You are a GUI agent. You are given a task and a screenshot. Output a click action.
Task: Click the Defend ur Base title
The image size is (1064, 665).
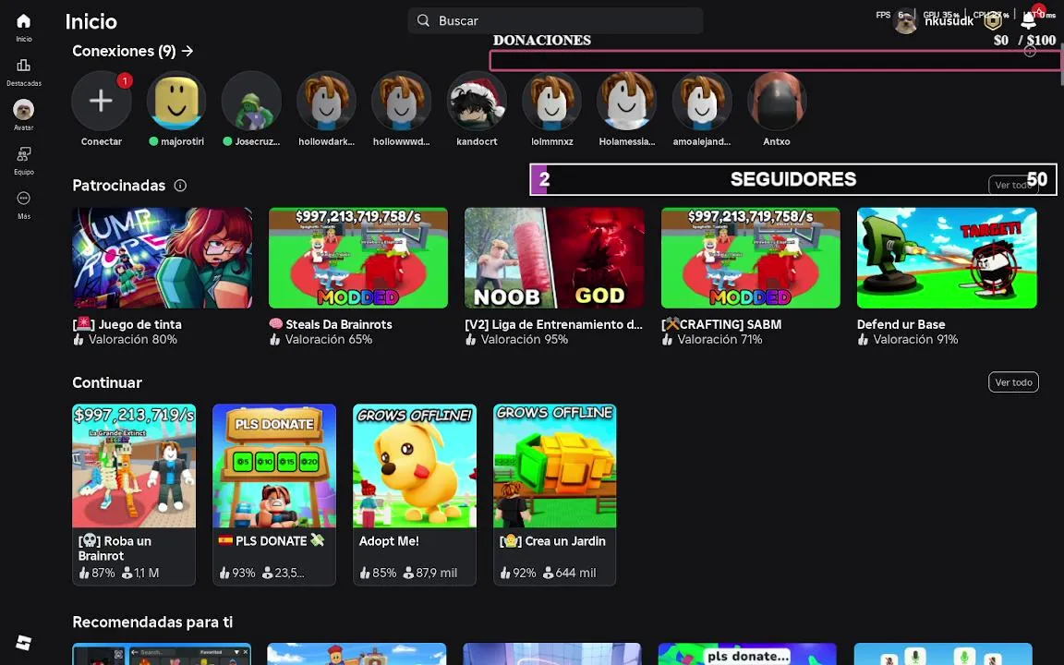[x=901, y=324]
